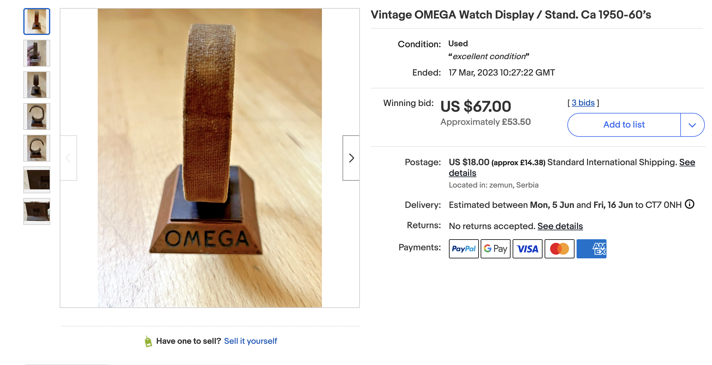
Task: Click the main Omega stand product image
Action: click(210, 158)
